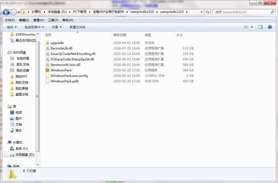The height and width of the screenshot is (183, 278).
Task: Click the Forward navigation arrow
Action: point(13,12)
